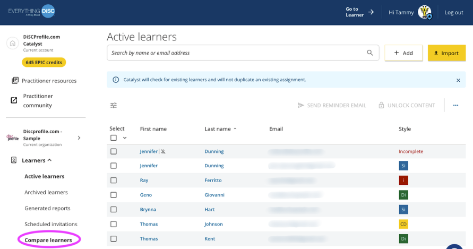Click the Practitioner community external link icon
The width and height of the screenshot is (473, 249).
(x=14, y=100)
